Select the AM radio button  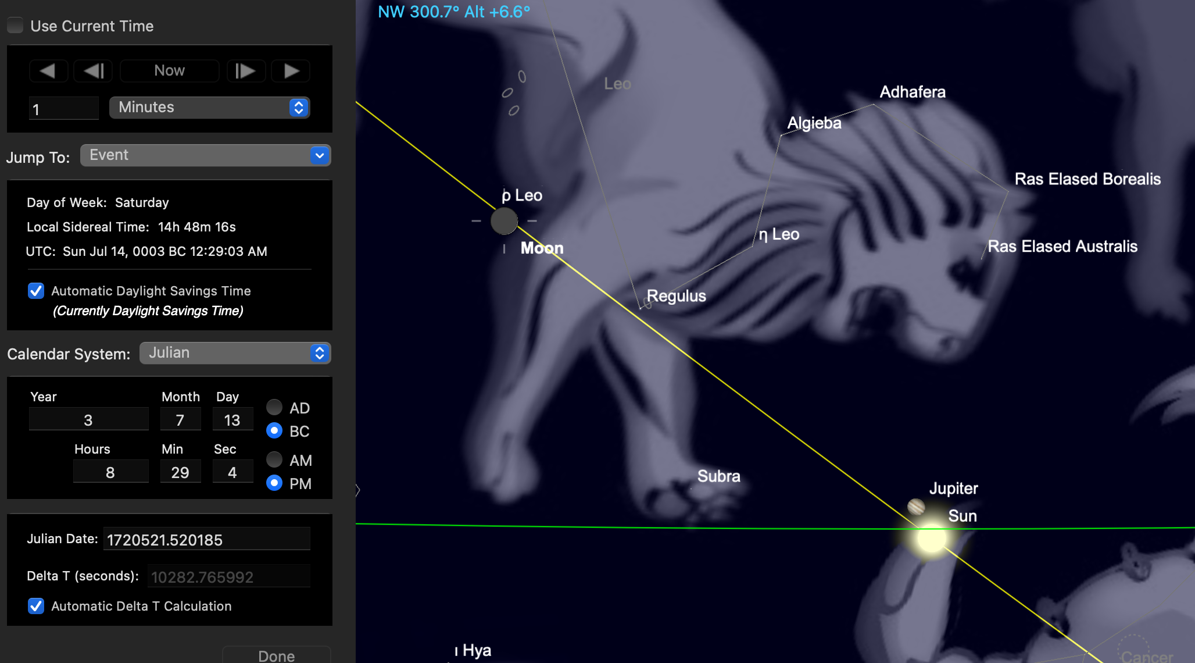(274, 459)
